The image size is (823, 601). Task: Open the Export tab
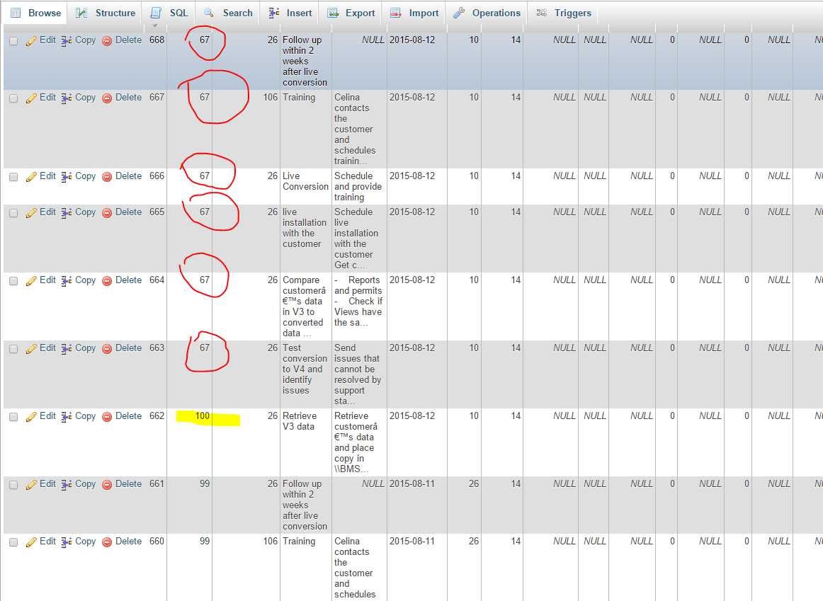click(351, 13)
